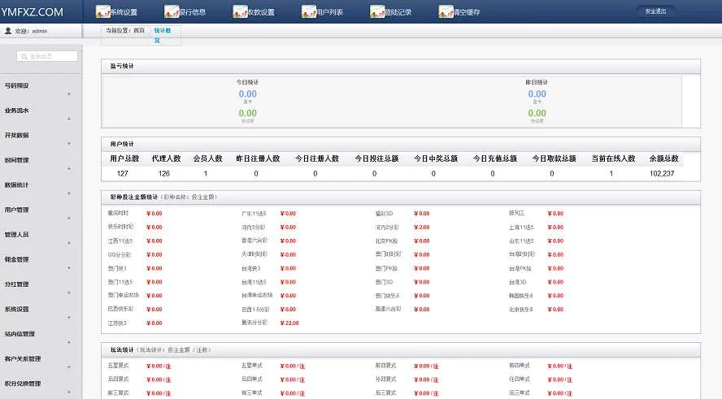722x399 pixels.
Task: Click the YMFXZ.COM site logo
Action: pos(33,11)
